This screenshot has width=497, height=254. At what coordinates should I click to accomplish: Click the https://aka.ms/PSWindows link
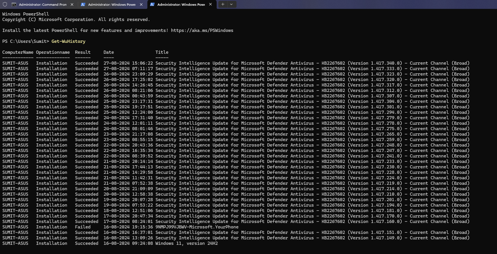tap(202, 30)
